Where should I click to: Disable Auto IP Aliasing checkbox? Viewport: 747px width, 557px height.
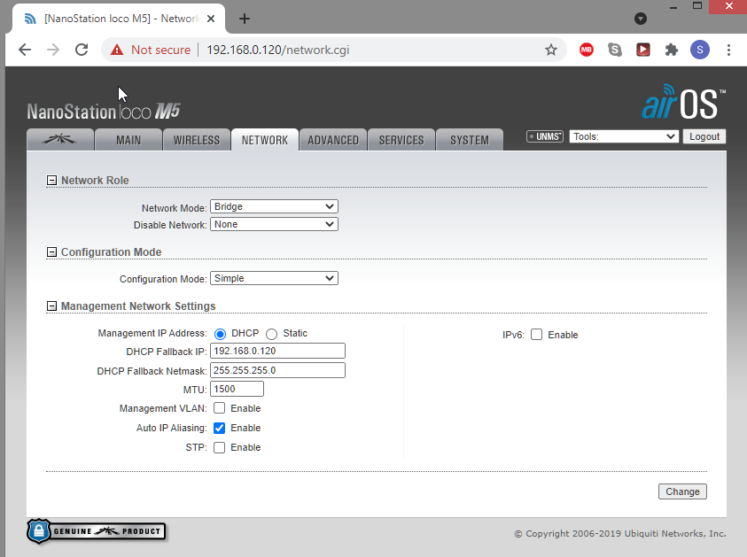(219, 428)
